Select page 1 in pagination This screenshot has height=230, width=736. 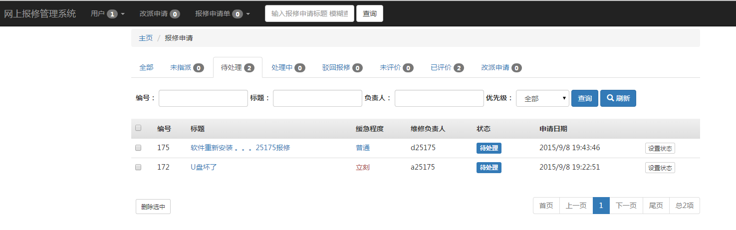coord(601,206)
